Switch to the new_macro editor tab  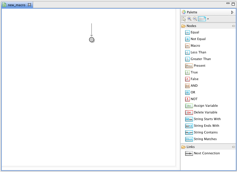click(x=16, y=5)
